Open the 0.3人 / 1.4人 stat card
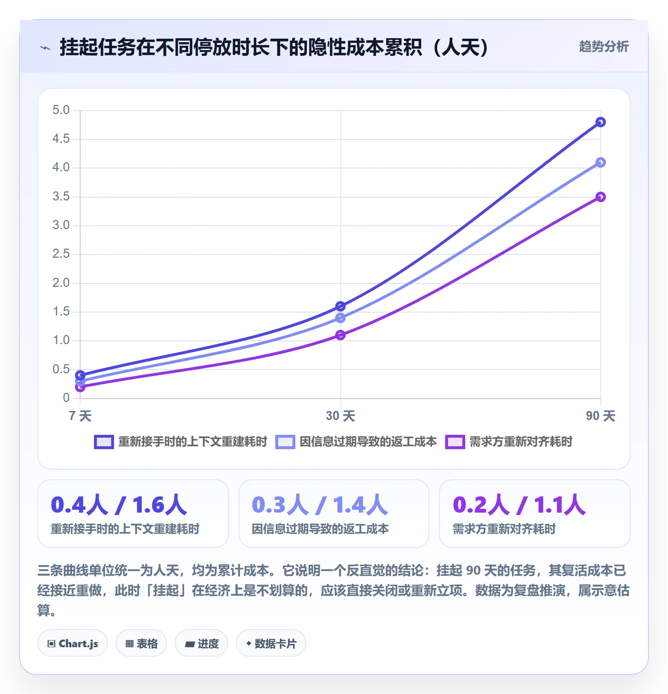Image resolution: width=668 pixels, height=694 pixels. (334, 514)
